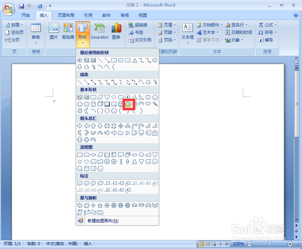Viewport: 302px width, 249px height.
Task: Toggle insert/overtype mode (插入) in status bar
Action: [x=88, y=244]
